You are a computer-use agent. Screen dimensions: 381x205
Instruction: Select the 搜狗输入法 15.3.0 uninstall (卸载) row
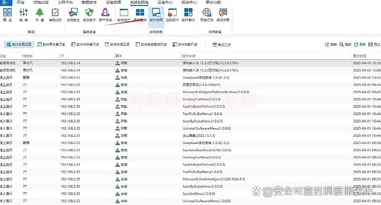(x=190, y=63)
